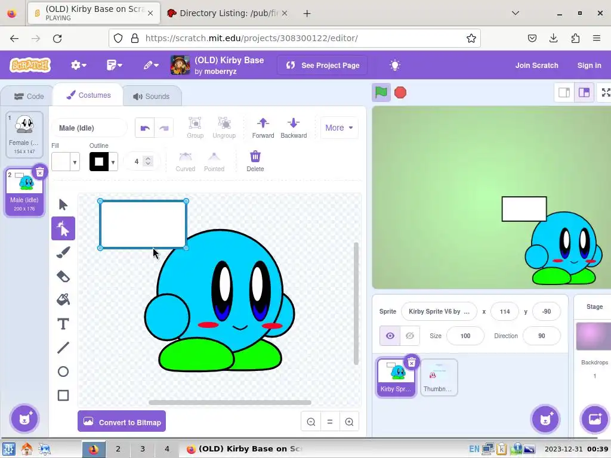Image resolution: width=611 pixels, height=458 pixels.
Task: Delete the selected shape with trash icon
Action: [x=255, y=161]
